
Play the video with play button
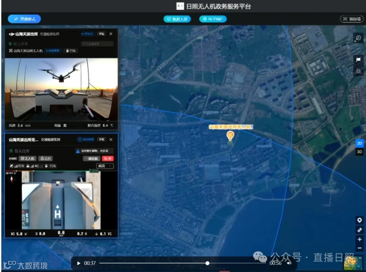[x=79, y=263]
